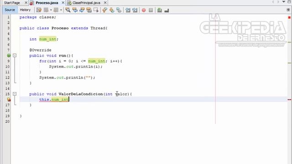
Task: Open the Start Page tab
Action: point(12,3)
